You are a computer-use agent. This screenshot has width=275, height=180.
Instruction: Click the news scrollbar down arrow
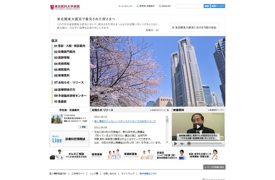pyautogui.click(x=167, y=142)
